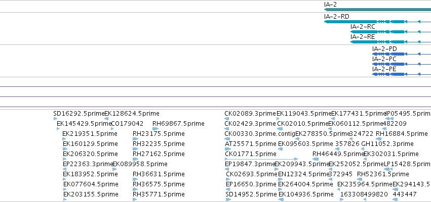
Task: Pick EST EK206320.5prime
Action: click(x=90, y=154)
